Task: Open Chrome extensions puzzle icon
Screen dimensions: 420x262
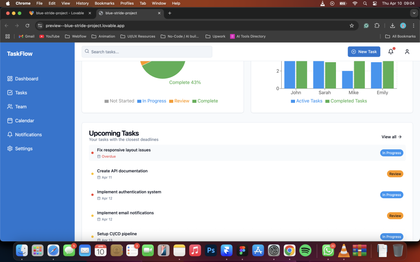Action: tap(377, 25)
